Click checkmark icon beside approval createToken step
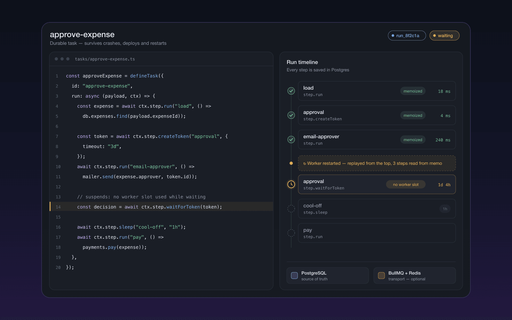The image size is (512, 320). pos(291,115)
